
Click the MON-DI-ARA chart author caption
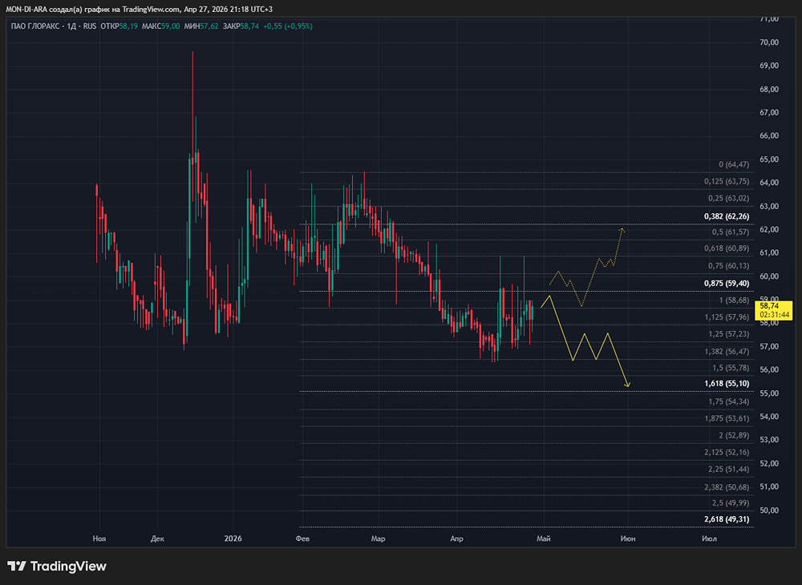139,9
